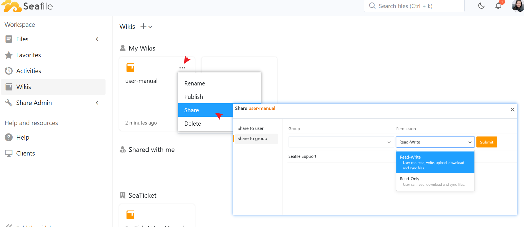Open the Group selection dropdown

(x=340, y=142)
